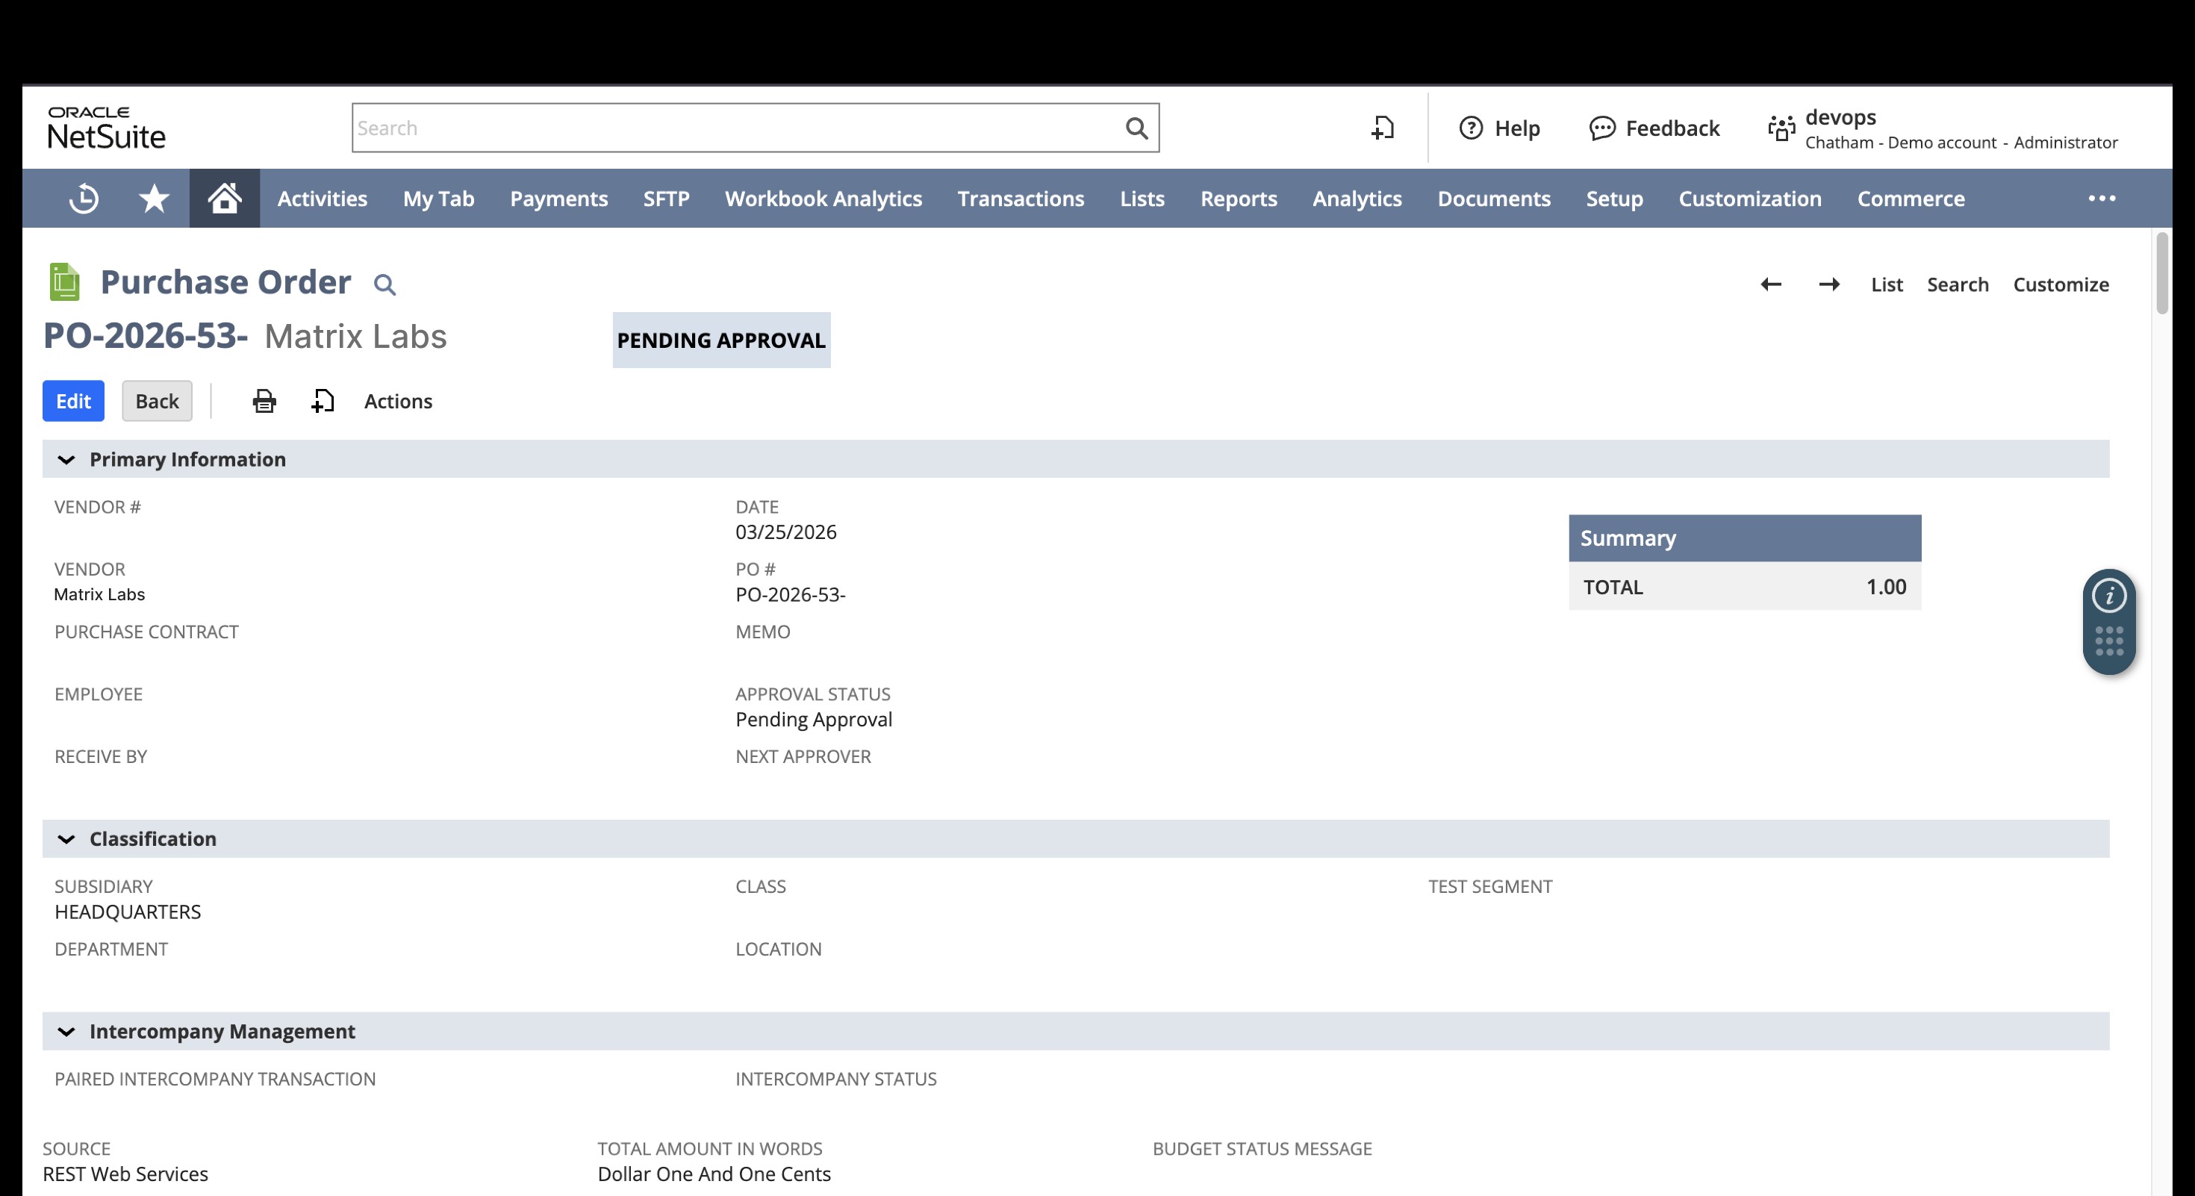The image size is (2195, 1196).
Task: Open the Activities menu
Action: (x=322, y=199)
